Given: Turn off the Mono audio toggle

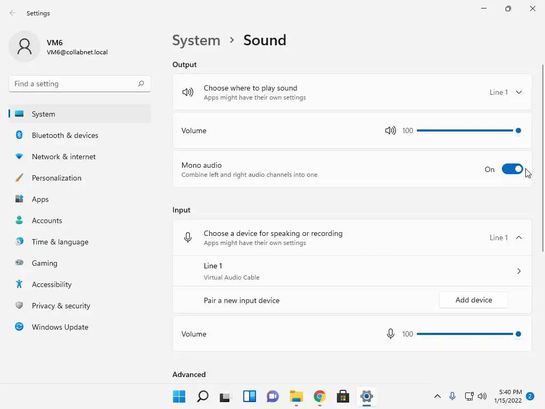Looking at the screenshot, I should point(512,169).
